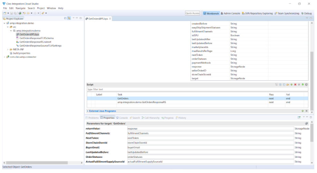Select build.properties file
317x173 pixels.
coord(22,53)
